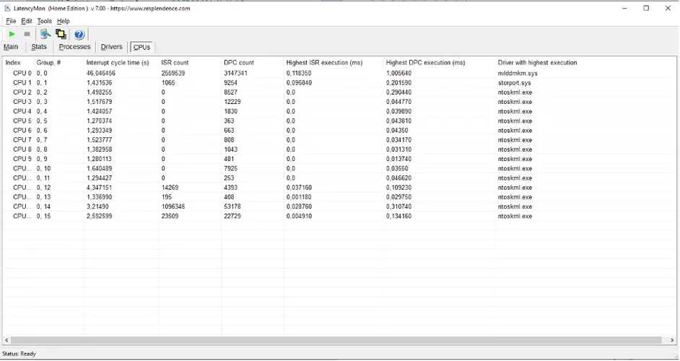This screenshot has width=680, height=361.
Task: Switch to the Stats tab
Action: (x=39, y=47)
